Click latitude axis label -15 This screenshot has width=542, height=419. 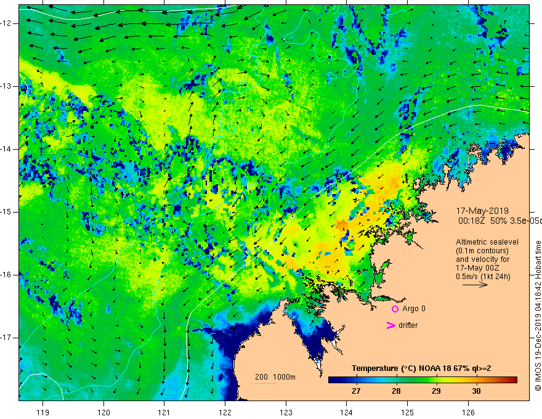pyautogui.click(x=6, y=212)
